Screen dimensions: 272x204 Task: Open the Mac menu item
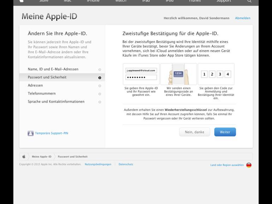point(67,1)
